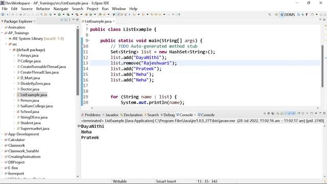
Task: Open the File menu
Action: [5, 9]
